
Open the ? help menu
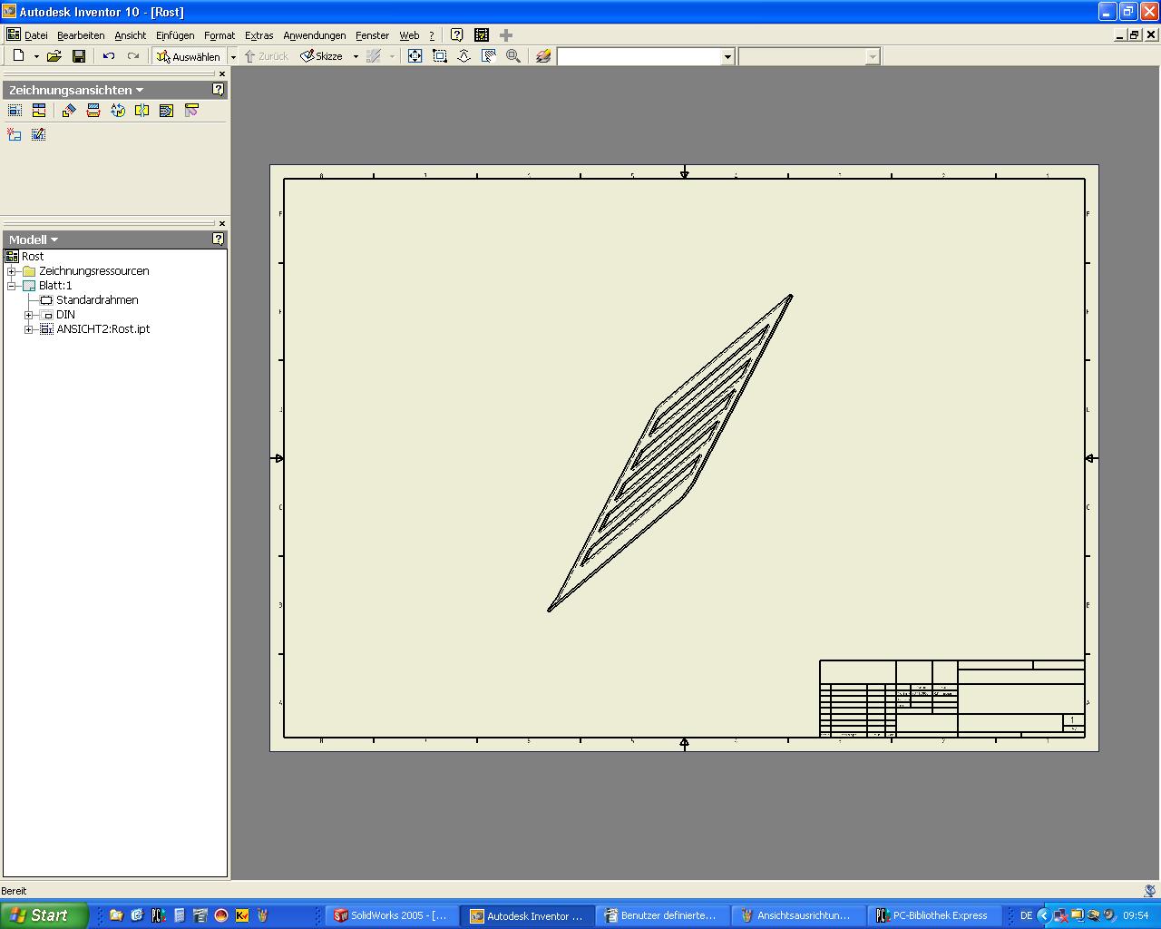pyautogui.click(x=432, y=35)
